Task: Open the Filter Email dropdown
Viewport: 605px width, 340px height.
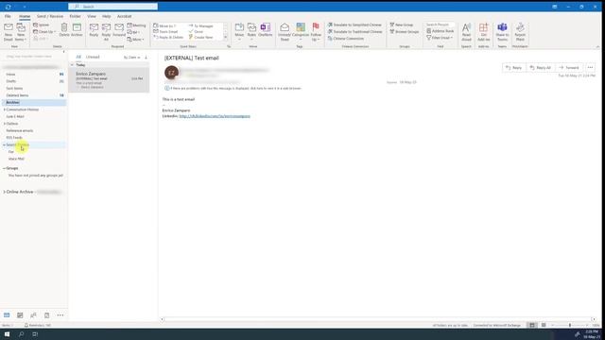Action: [440, 38]
